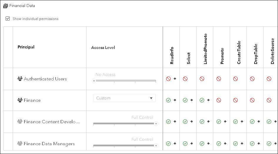Screen dimensions: 278x154
Task: Open the Custom access level dropdown
Action: [x=124, y=98]
